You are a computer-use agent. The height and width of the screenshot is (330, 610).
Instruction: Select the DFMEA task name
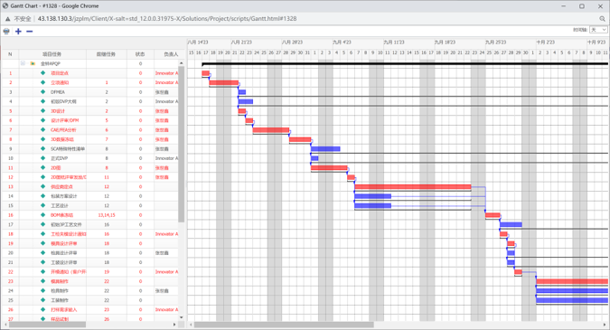pos(58,92)
